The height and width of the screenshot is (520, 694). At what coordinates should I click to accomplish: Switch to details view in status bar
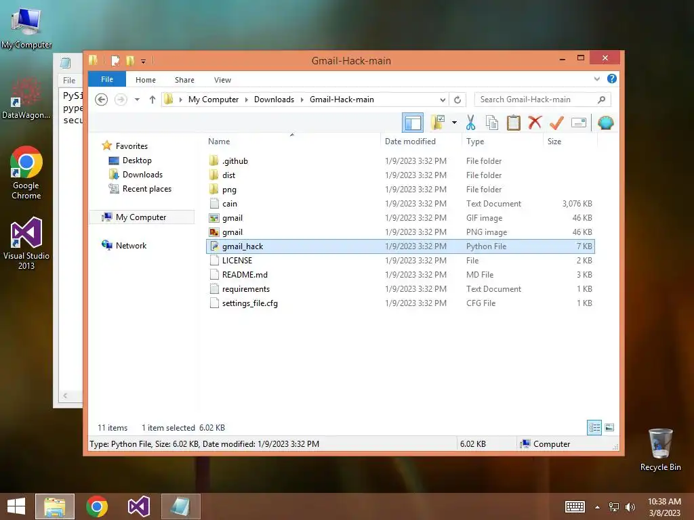point(594,428)
